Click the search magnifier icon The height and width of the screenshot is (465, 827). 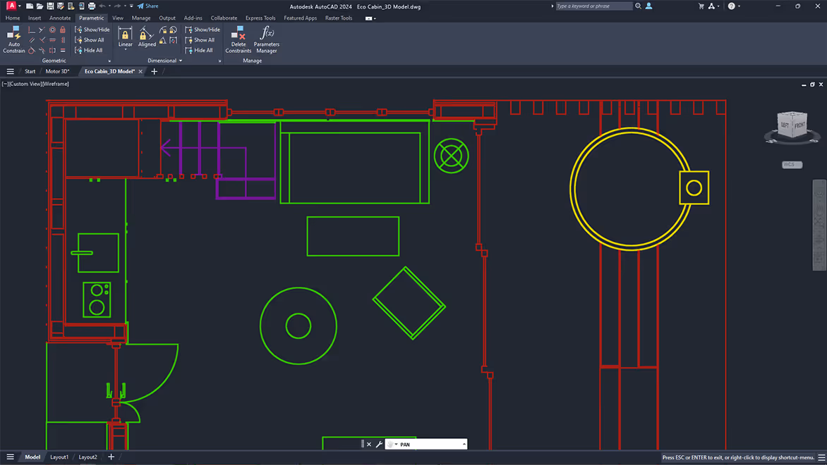coord(638,6)
